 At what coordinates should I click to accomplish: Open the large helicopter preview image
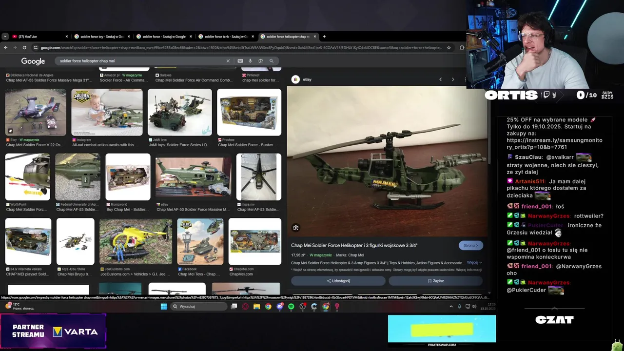coord(387,161)
